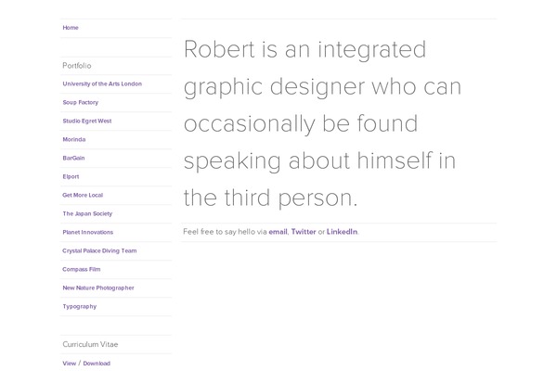View the Studio Egret West project

(x=87, y=121)
